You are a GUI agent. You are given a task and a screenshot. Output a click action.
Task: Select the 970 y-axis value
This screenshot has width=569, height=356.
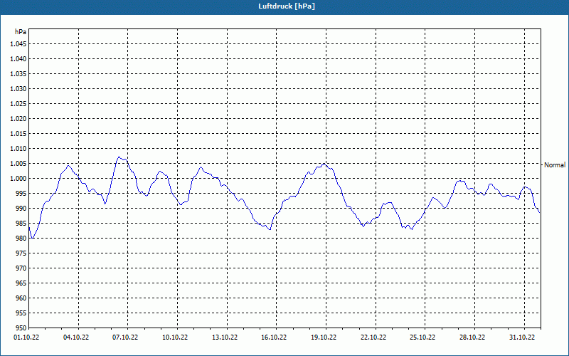pyautogui.click(x=21, y=268)
